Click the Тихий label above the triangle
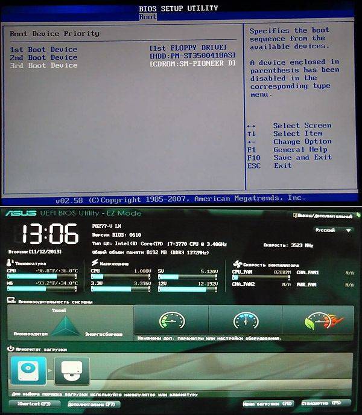Screen dimensions: 362x415 (59, 310)
